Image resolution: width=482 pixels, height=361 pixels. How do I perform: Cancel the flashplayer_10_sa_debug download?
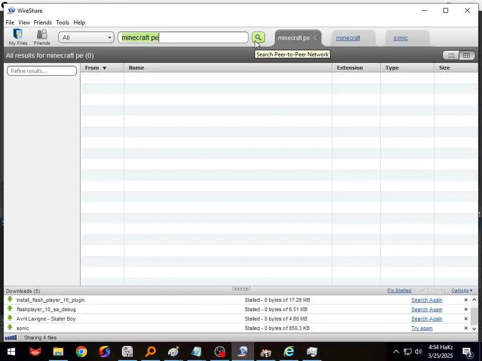tap(466, 309)
